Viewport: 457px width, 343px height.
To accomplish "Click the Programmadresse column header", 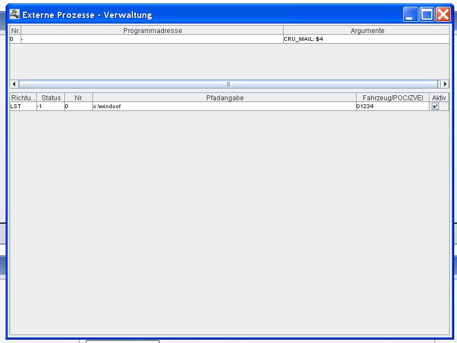I will [x=152, y=31].
